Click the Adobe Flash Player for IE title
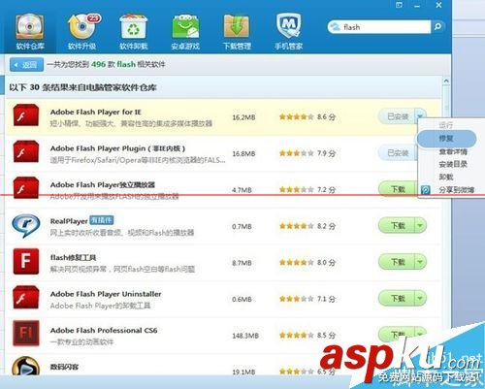 (96, 113)
